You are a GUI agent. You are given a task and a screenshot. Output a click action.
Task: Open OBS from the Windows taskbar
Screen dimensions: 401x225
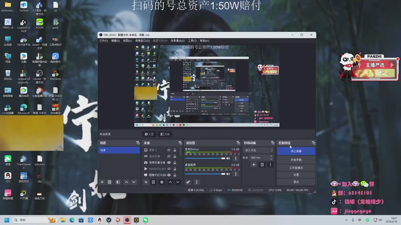pos(127,220)
